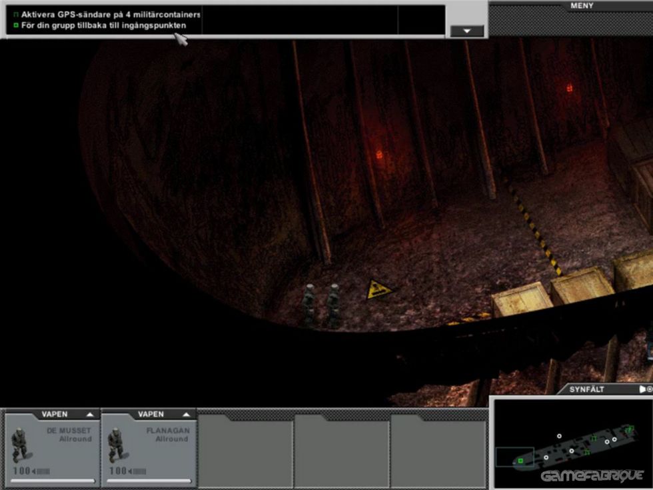Image resolution: width=653 pixels, height=490 pixels.
Task: Click De Musset's white health bar
Action: coord(53,481)
